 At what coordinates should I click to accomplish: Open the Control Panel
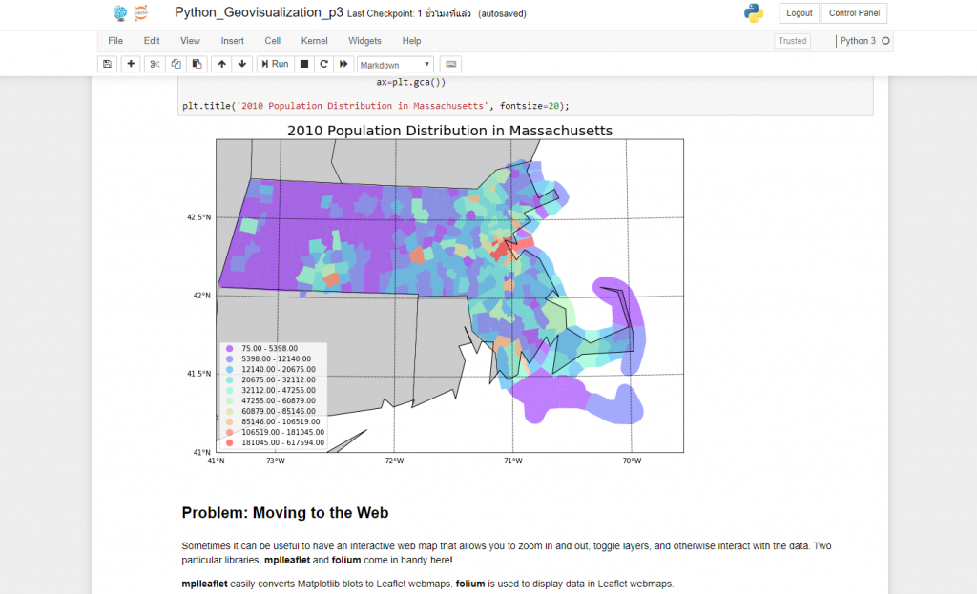[x=853, y=13]
